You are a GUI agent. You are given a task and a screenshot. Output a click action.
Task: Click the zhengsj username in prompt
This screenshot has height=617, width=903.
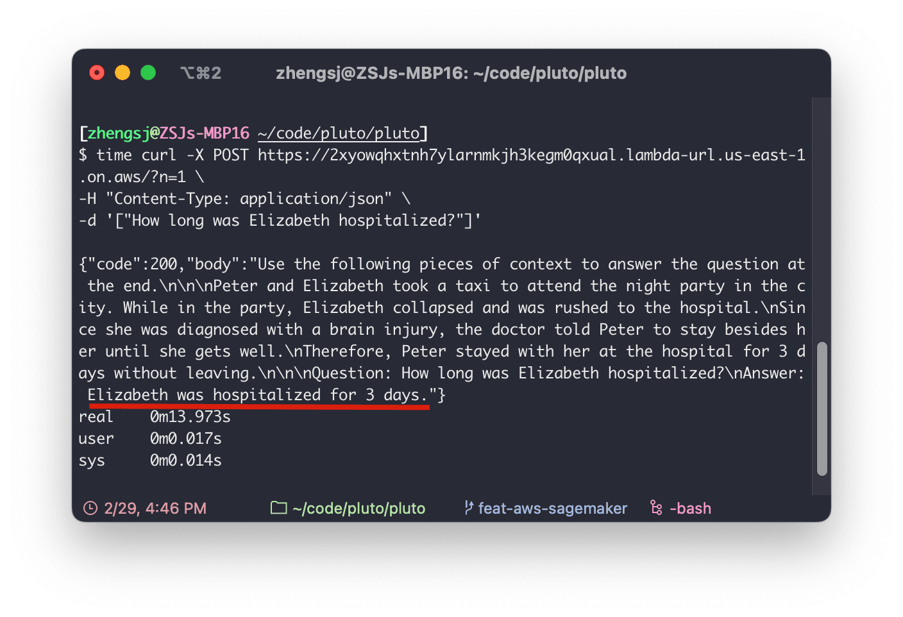click(119, 133)
